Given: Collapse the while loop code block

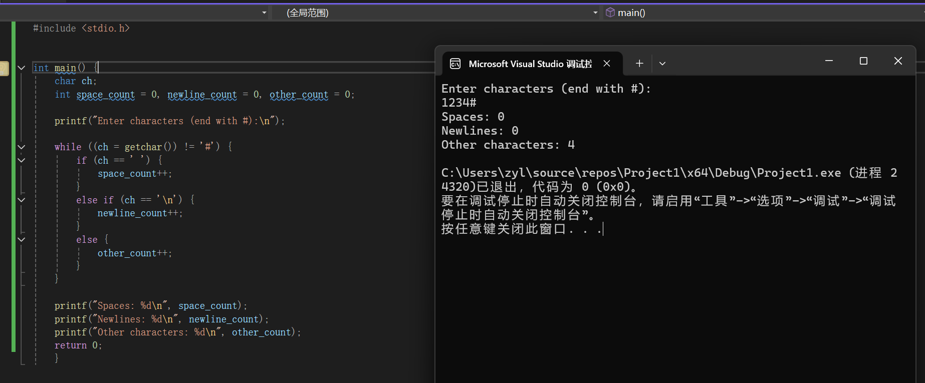Looking at the screenshot, I should coord(22,147).
